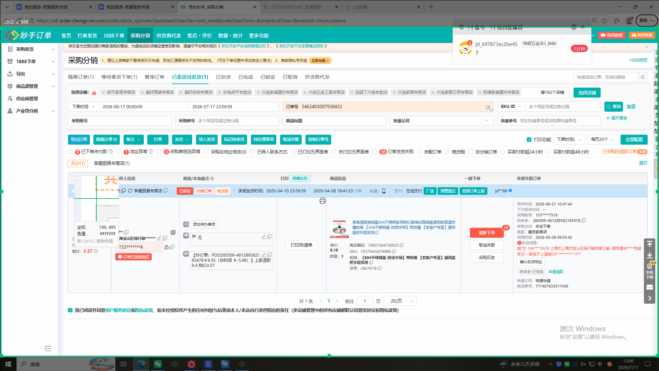Click the lid product thumbnail image
Screen dimensions: 659x371
(x=339, y=229)
